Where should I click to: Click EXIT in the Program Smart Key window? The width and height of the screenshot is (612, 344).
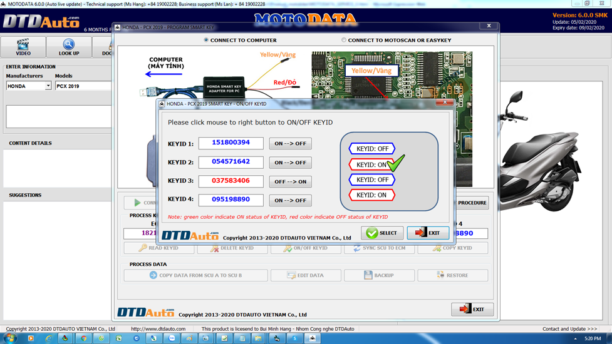[472, 310]
